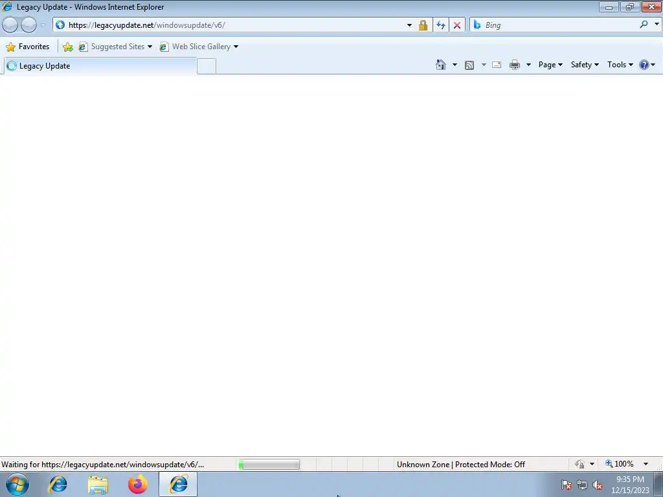Screen dimensions: 663x497
Task: Click the Waiting for legacyupdate.net status text
Action: pos(103,465)
